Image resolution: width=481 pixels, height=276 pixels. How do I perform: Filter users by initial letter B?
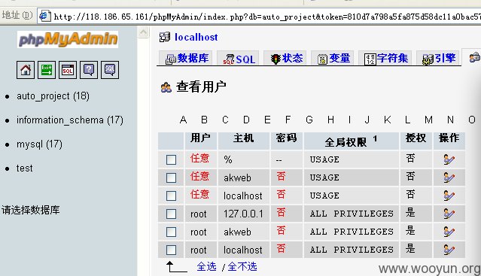[x=204, y=120]
